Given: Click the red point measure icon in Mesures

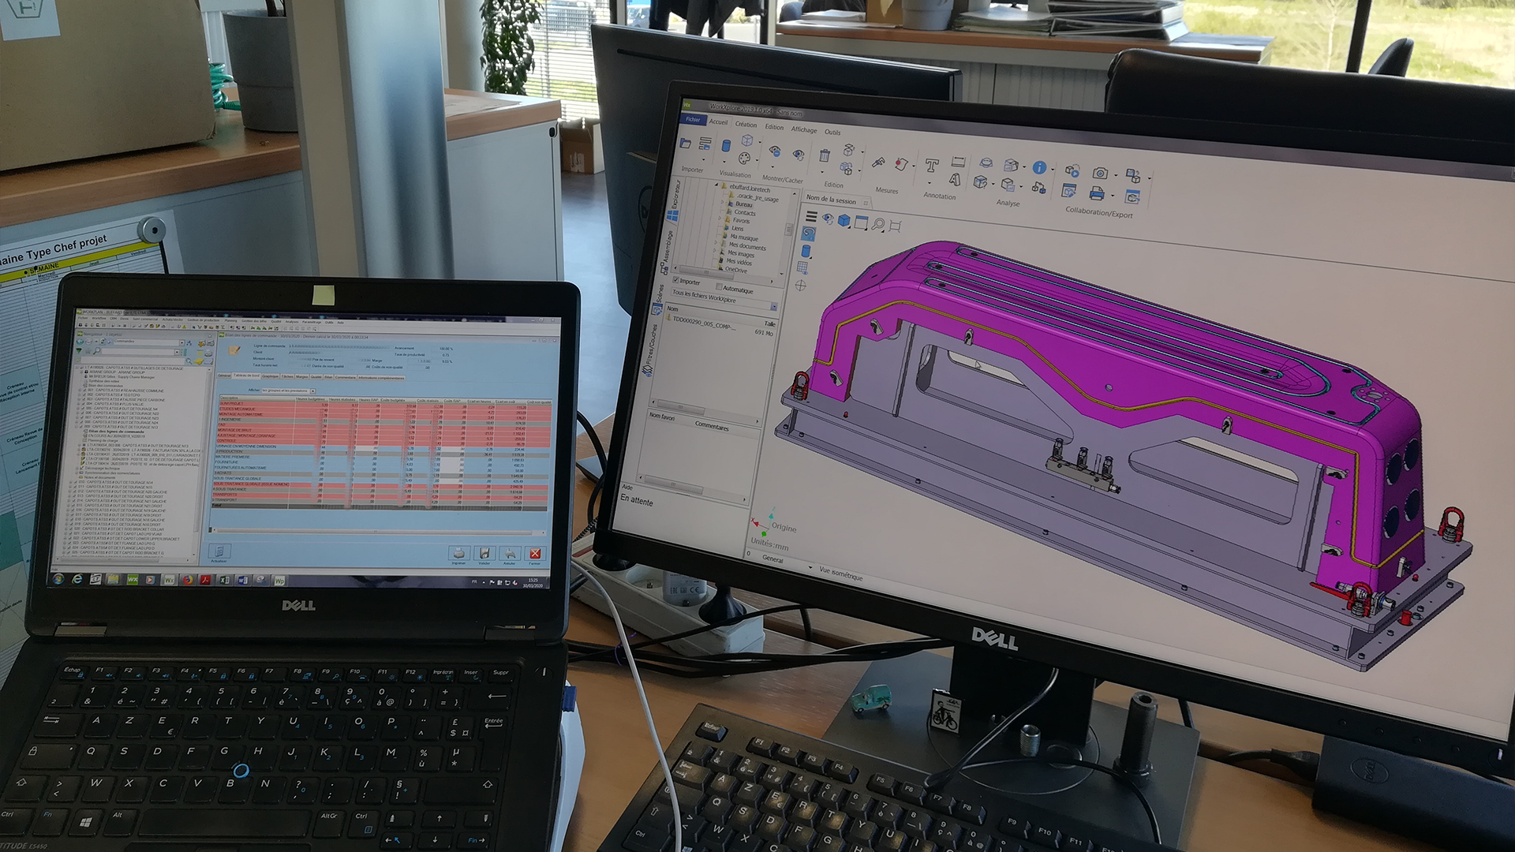Looking at the screenshot, I should 901,164.
